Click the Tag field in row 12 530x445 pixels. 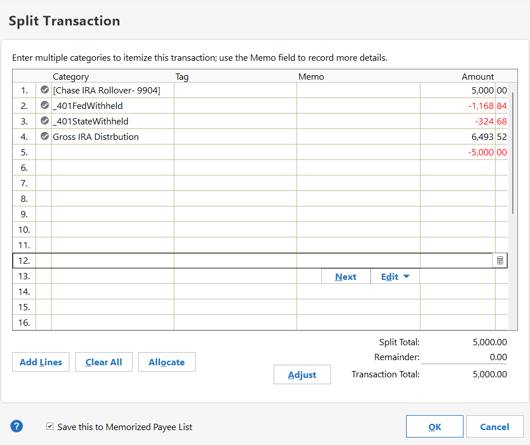click(235, 260)
